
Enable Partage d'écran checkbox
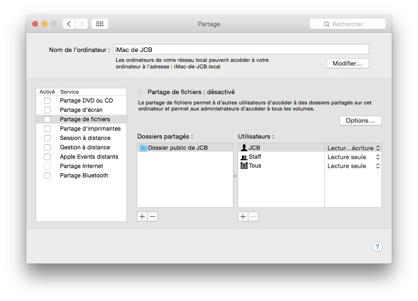(47, 110)
